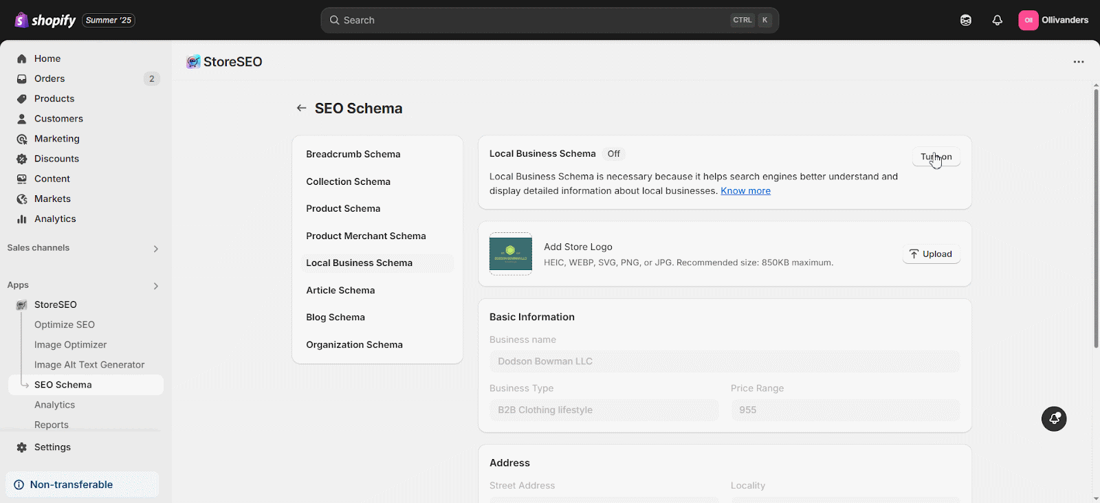The width and height of the screenshot is (1100, 503).
Task: Click the Summer '25 badge
Action: [x=109, y=20]
